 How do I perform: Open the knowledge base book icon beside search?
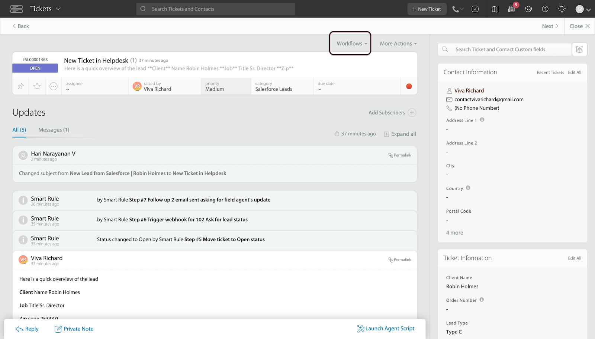(x=579, y=49)
